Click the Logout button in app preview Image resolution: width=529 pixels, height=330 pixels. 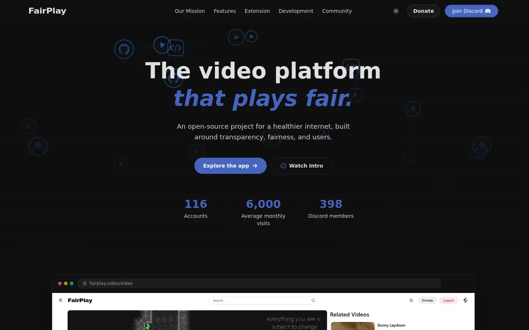449,300
